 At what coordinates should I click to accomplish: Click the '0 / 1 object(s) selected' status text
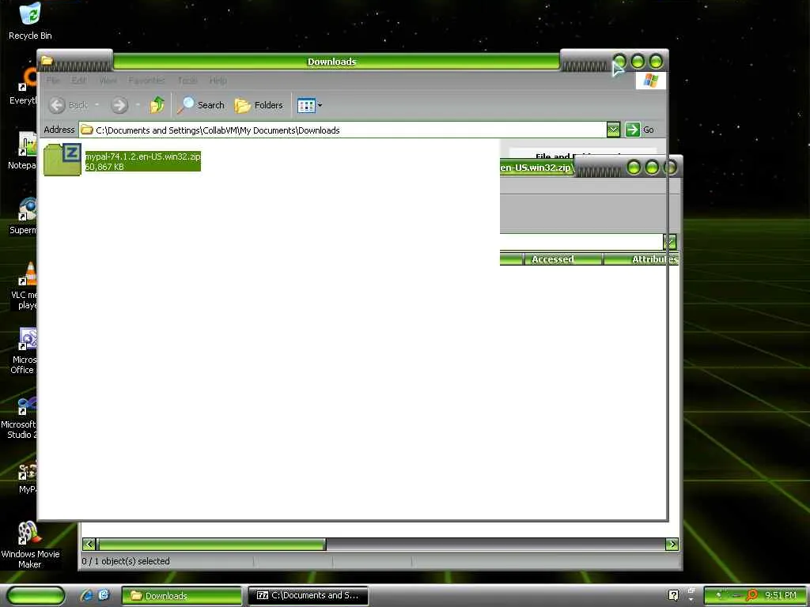click(x=126, y=561)
